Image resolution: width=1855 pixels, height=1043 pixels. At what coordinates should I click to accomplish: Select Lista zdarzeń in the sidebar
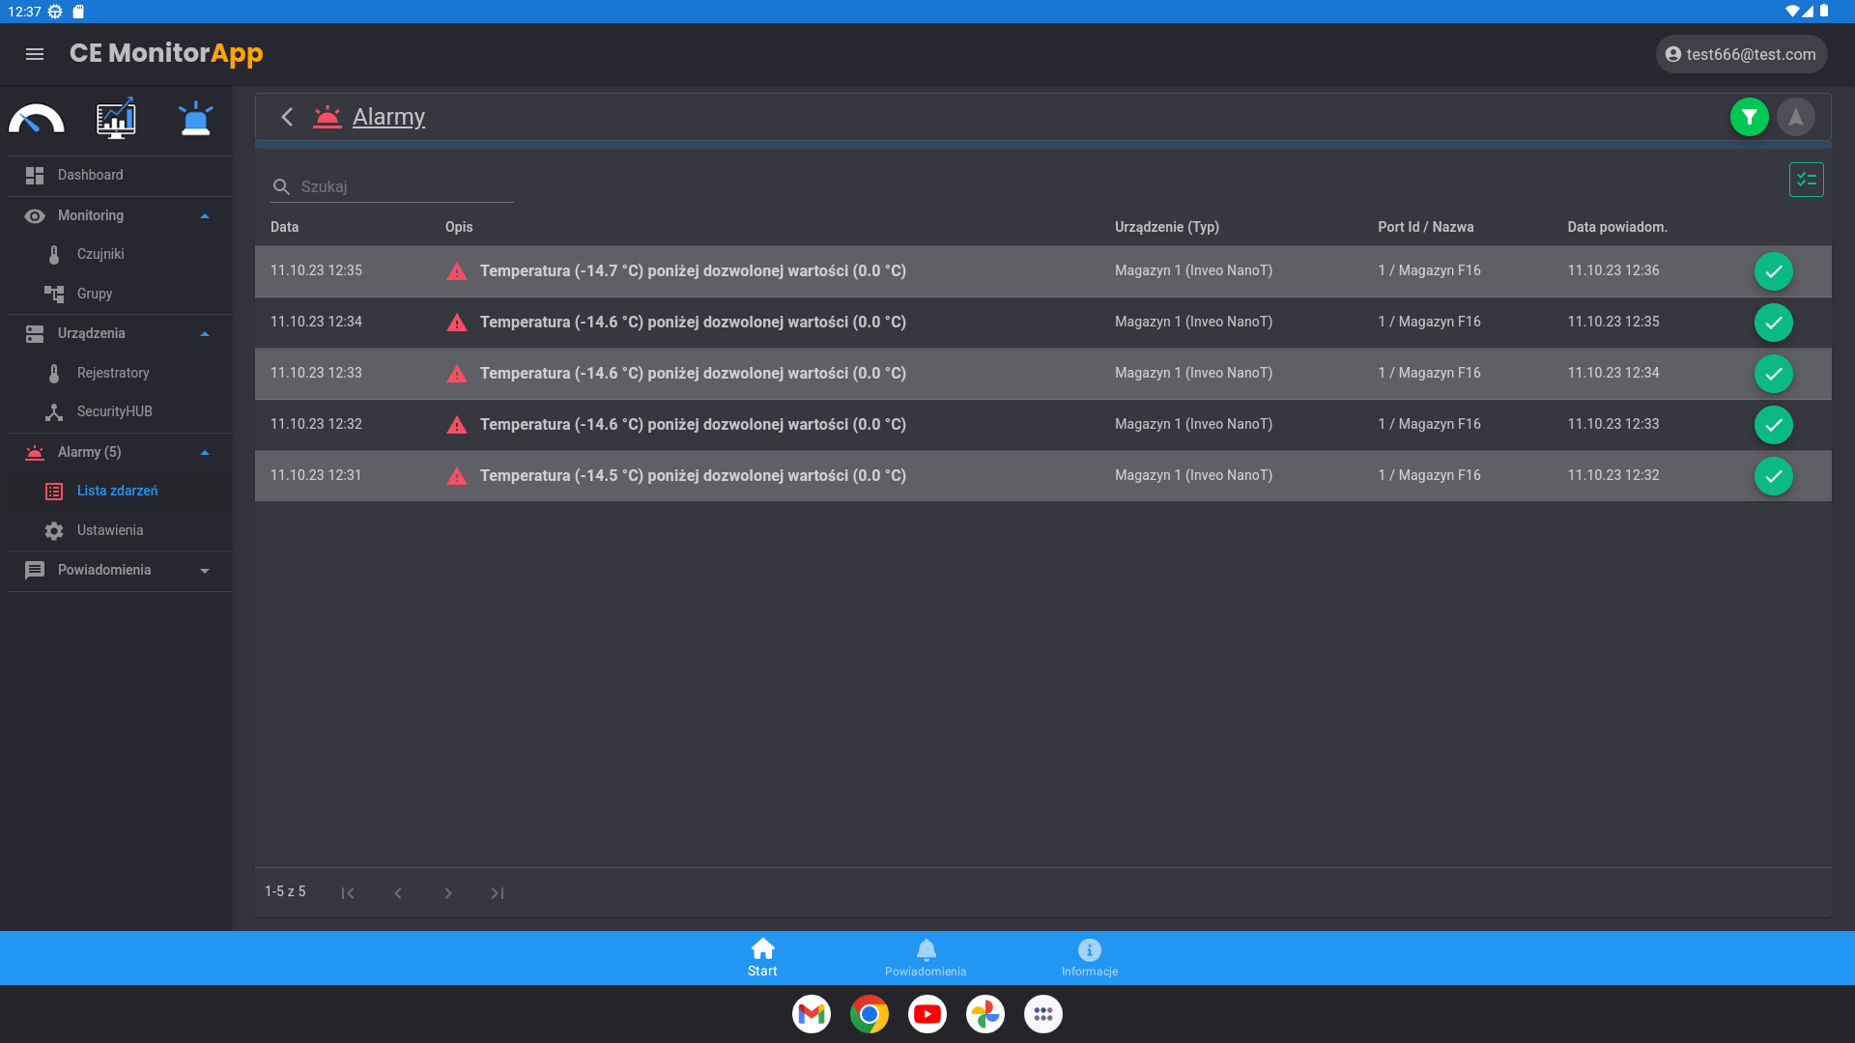coord(120,491)
